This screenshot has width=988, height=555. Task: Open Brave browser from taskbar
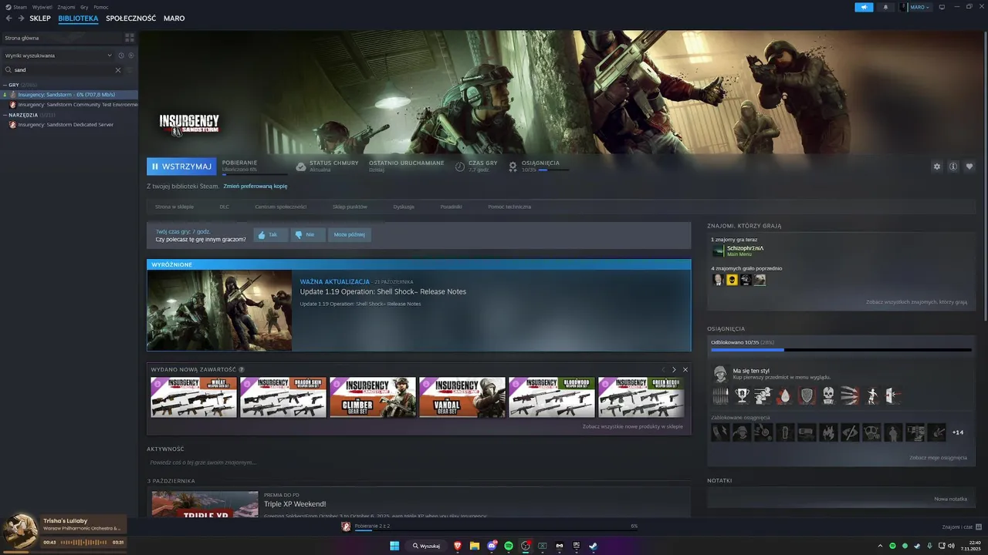(x=458, y=546)
